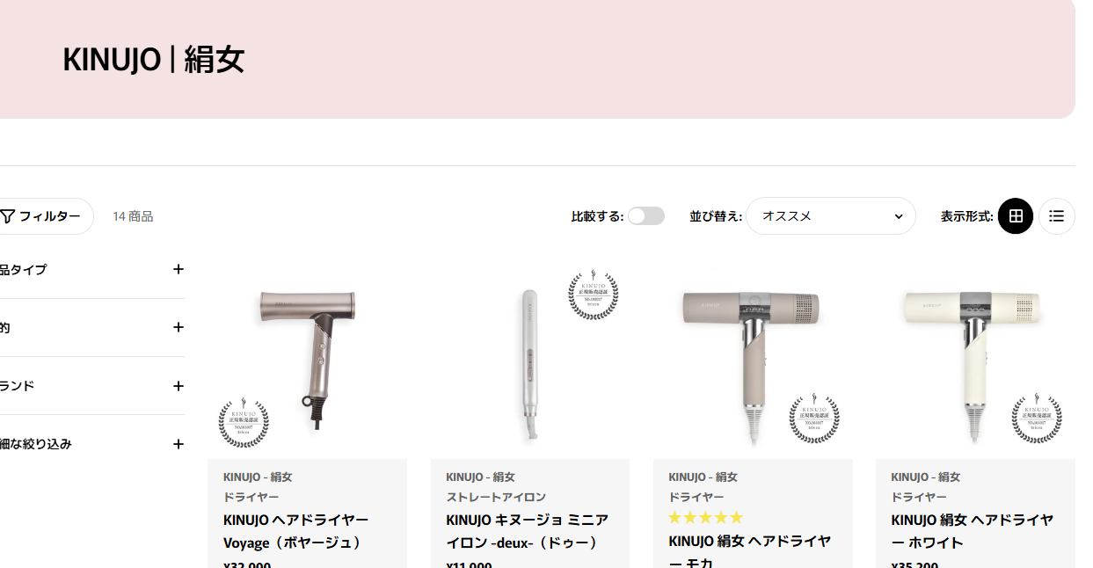This screenshot has height=568, width=1093.
Task: Toggle the 比較する compare switch
Action: 646,216
